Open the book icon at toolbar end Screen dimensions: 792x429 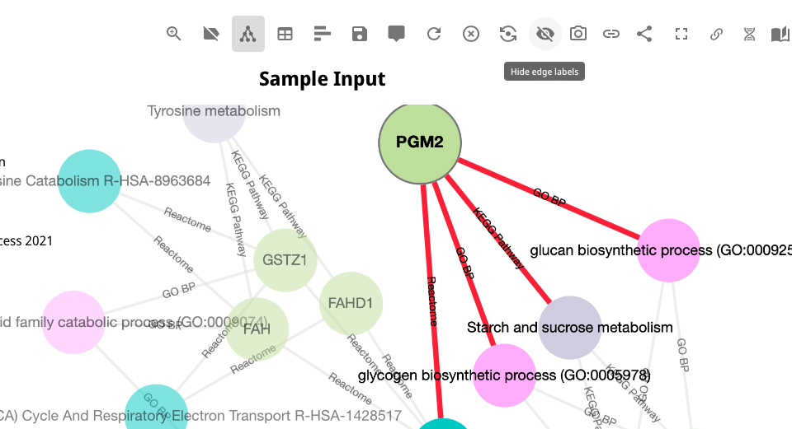[x=780, y=35]
